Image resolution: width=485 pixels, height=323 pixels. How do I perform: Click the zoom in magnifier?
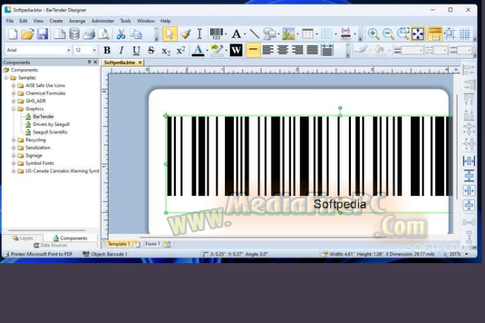pyautogui.click(x=373, y=34)
